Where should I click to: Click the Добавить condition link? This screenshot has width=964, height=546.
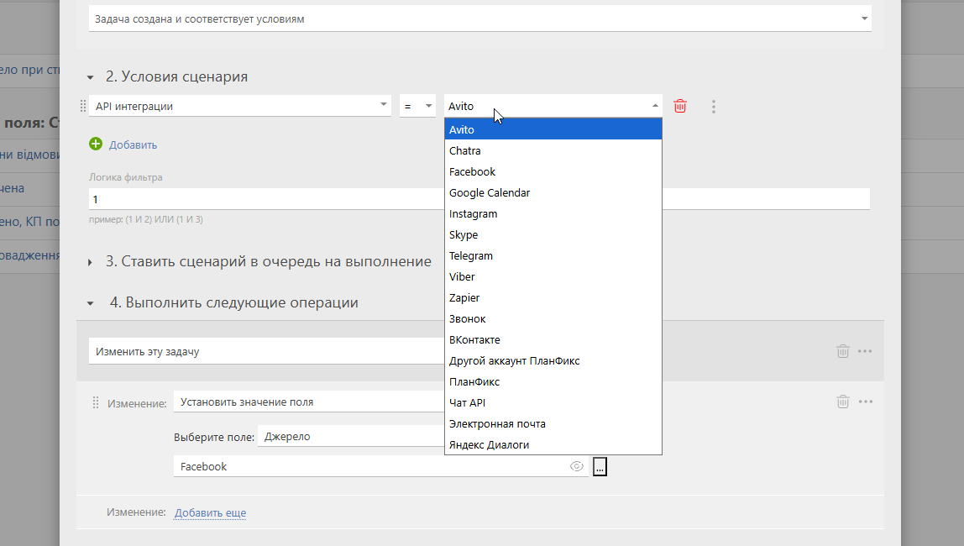point(133,144)
